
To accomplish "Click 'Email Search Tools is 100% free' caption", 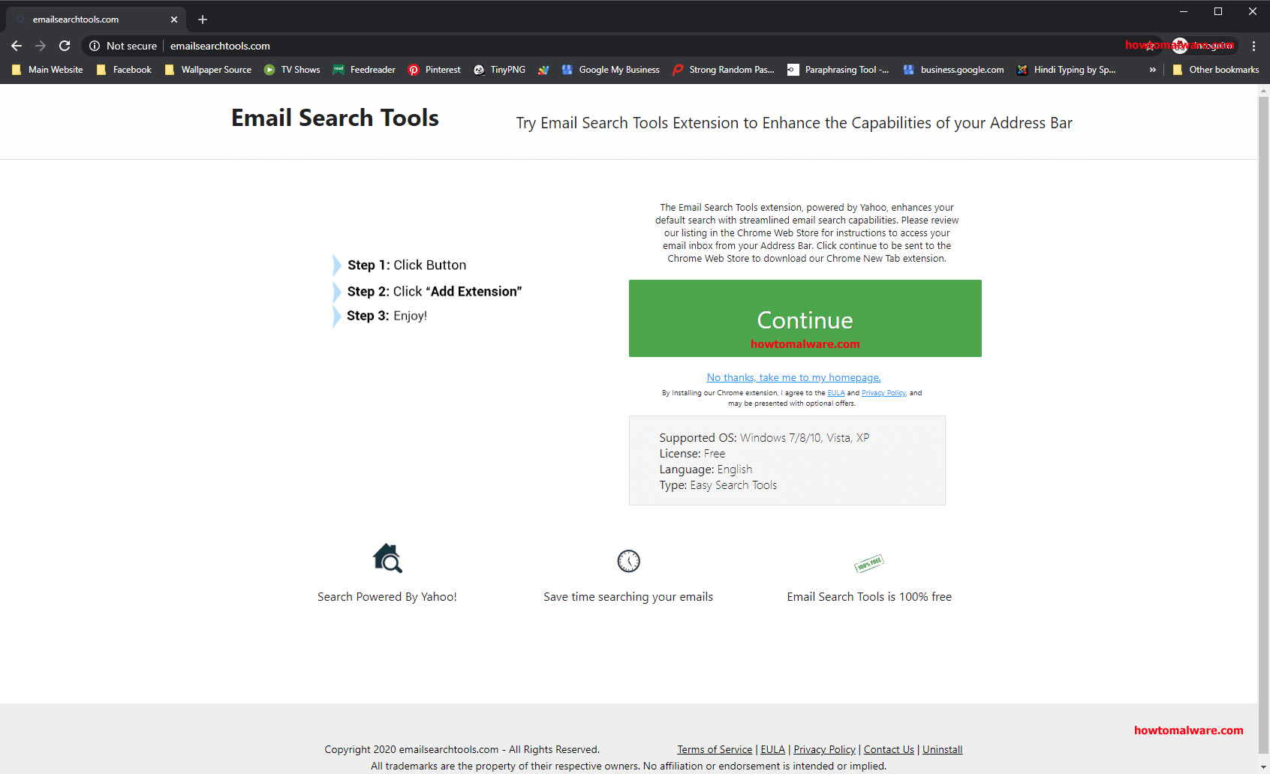I will coord(869,597).
